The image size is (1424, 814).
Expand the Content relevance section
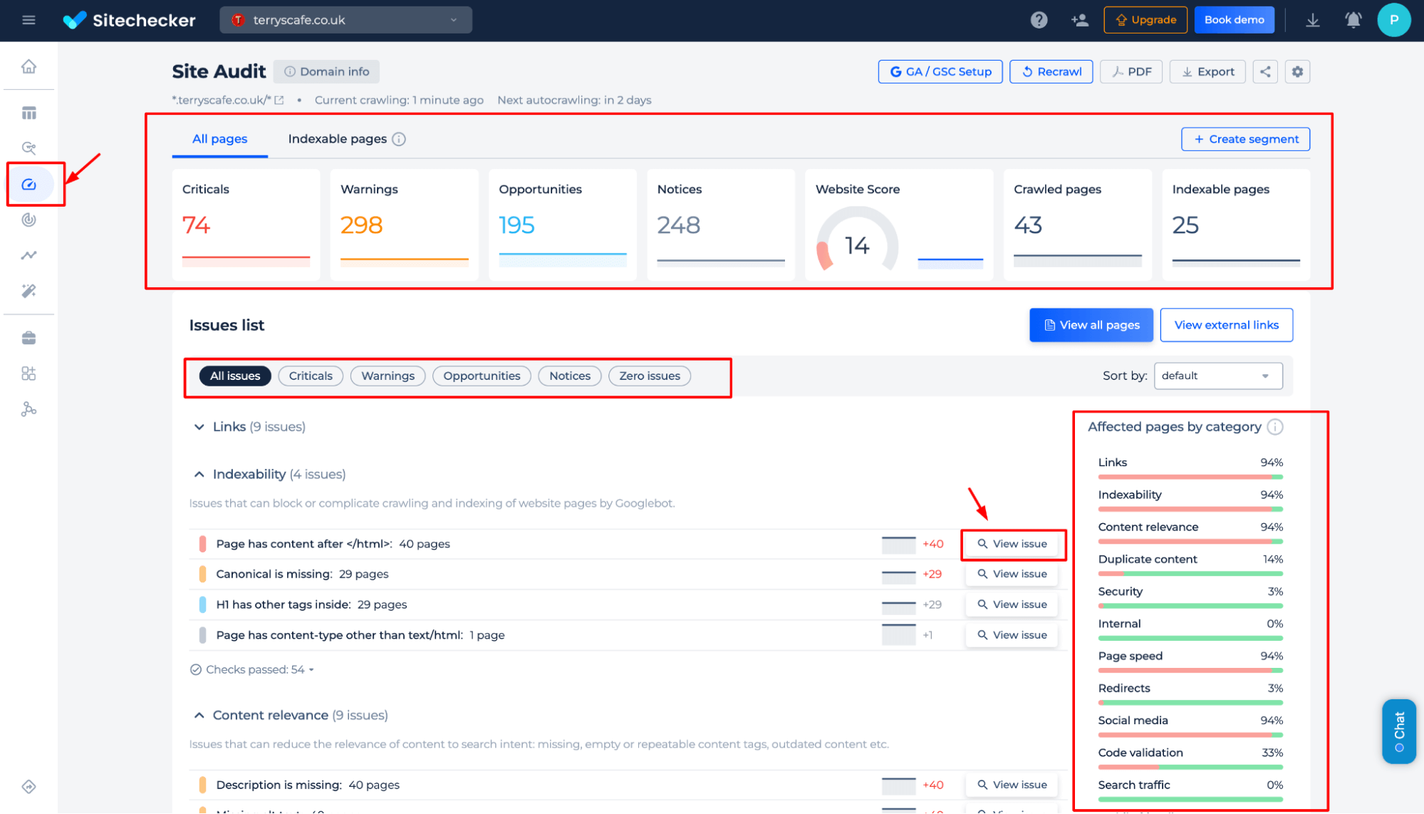click(x=199, y=714)
